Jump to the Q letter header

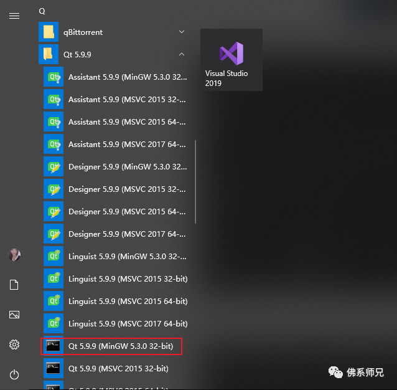(42, 11)
